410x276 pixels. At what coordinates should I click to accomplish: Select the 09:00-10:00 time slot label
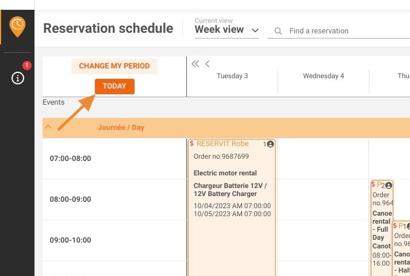click(70, 240)
